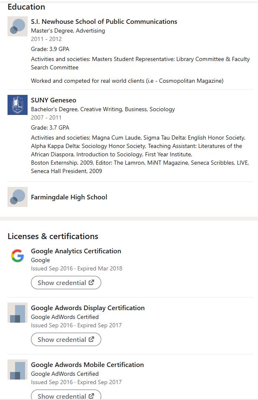
Task: Select the text Grade: 3.7 GPA
Action: click(50, 127)
